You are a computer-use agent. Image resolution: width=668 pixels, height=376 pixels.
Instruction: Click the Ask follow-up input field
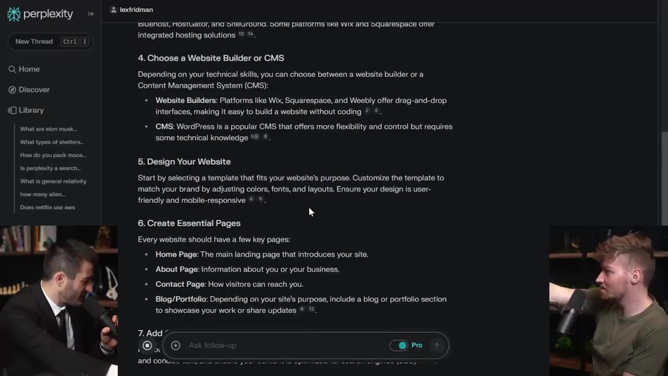point(282,345)
